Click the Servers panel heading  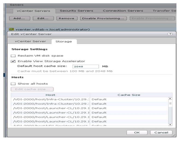coord(17,5)
